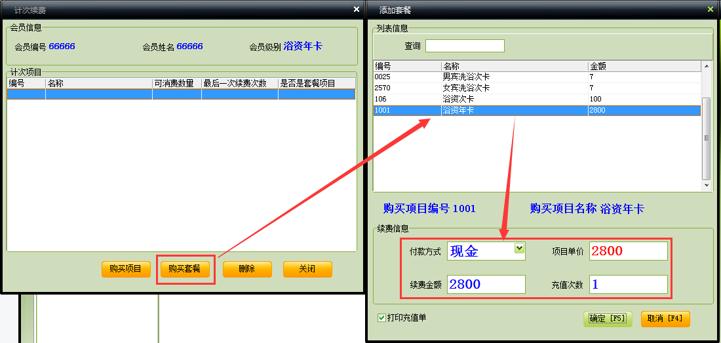Click the 名称 column header in 计次项目
This screenshot has width=721, height=343.
(99, 83)
